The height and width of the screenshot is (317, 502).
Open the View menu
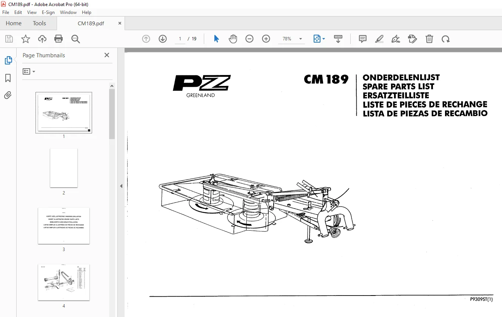coord(32,12)
